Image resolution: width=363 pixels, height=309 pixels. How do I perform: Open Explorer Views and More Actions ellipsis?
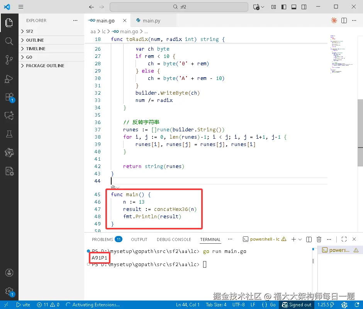pyautogui.click(x=75, y=20)
